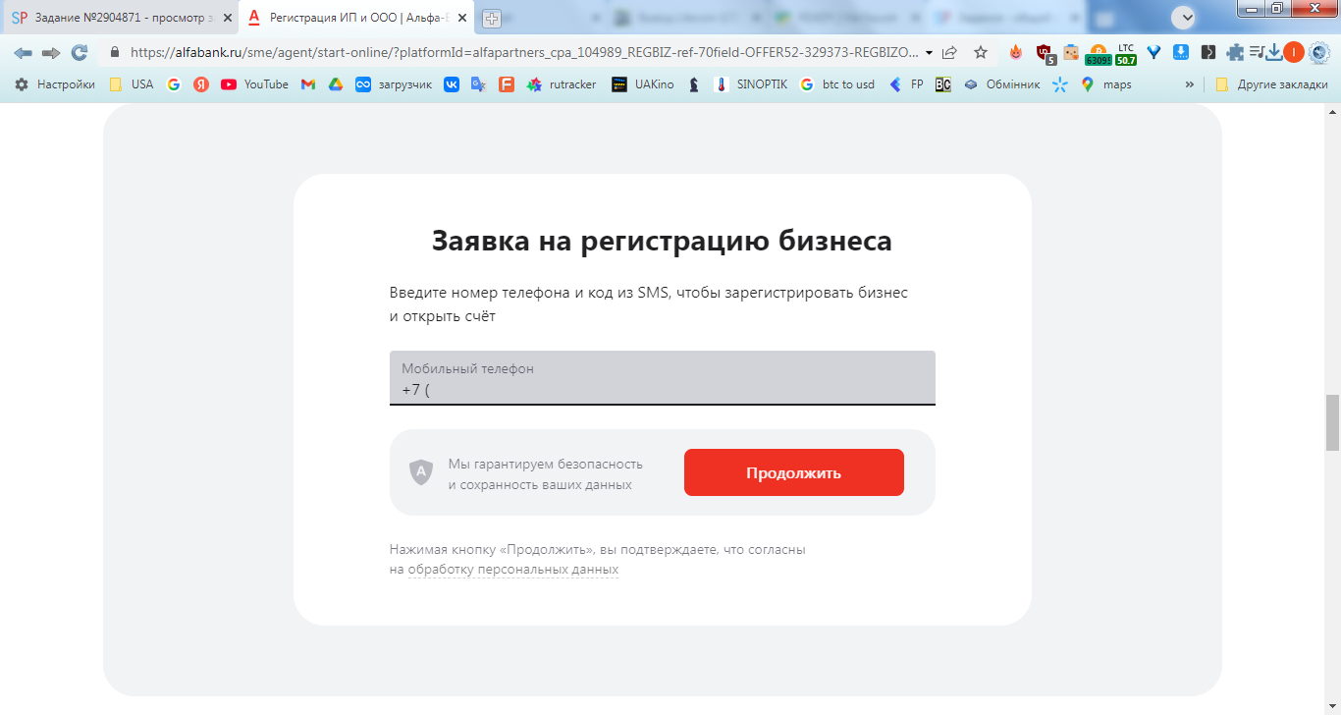This screenshot has width=1341, height=715.
Task: Open the orange F bookmark icon
Action: (x=507, y=84)
